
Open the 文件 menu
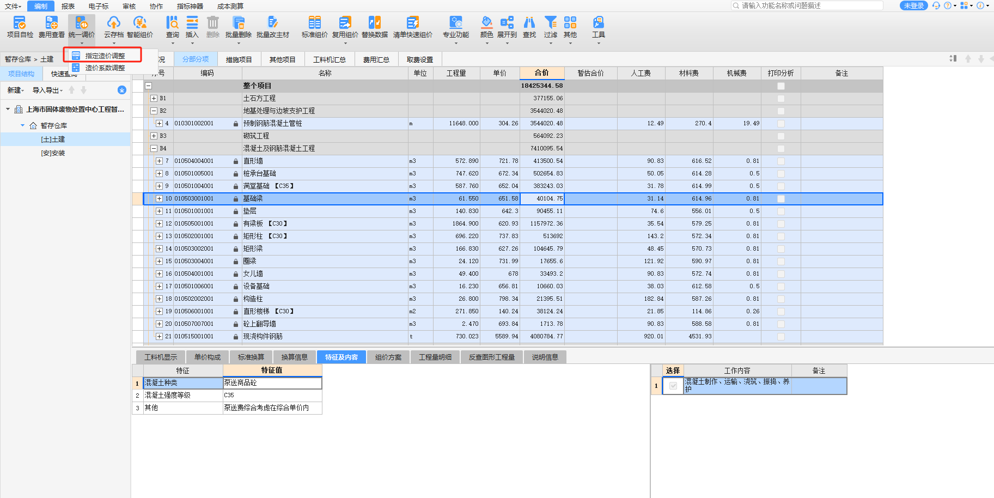(13, 6)
